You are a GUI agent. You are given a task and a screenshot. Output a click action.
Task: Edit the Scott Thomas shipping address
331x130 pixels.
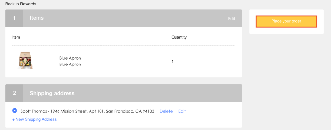182,111
